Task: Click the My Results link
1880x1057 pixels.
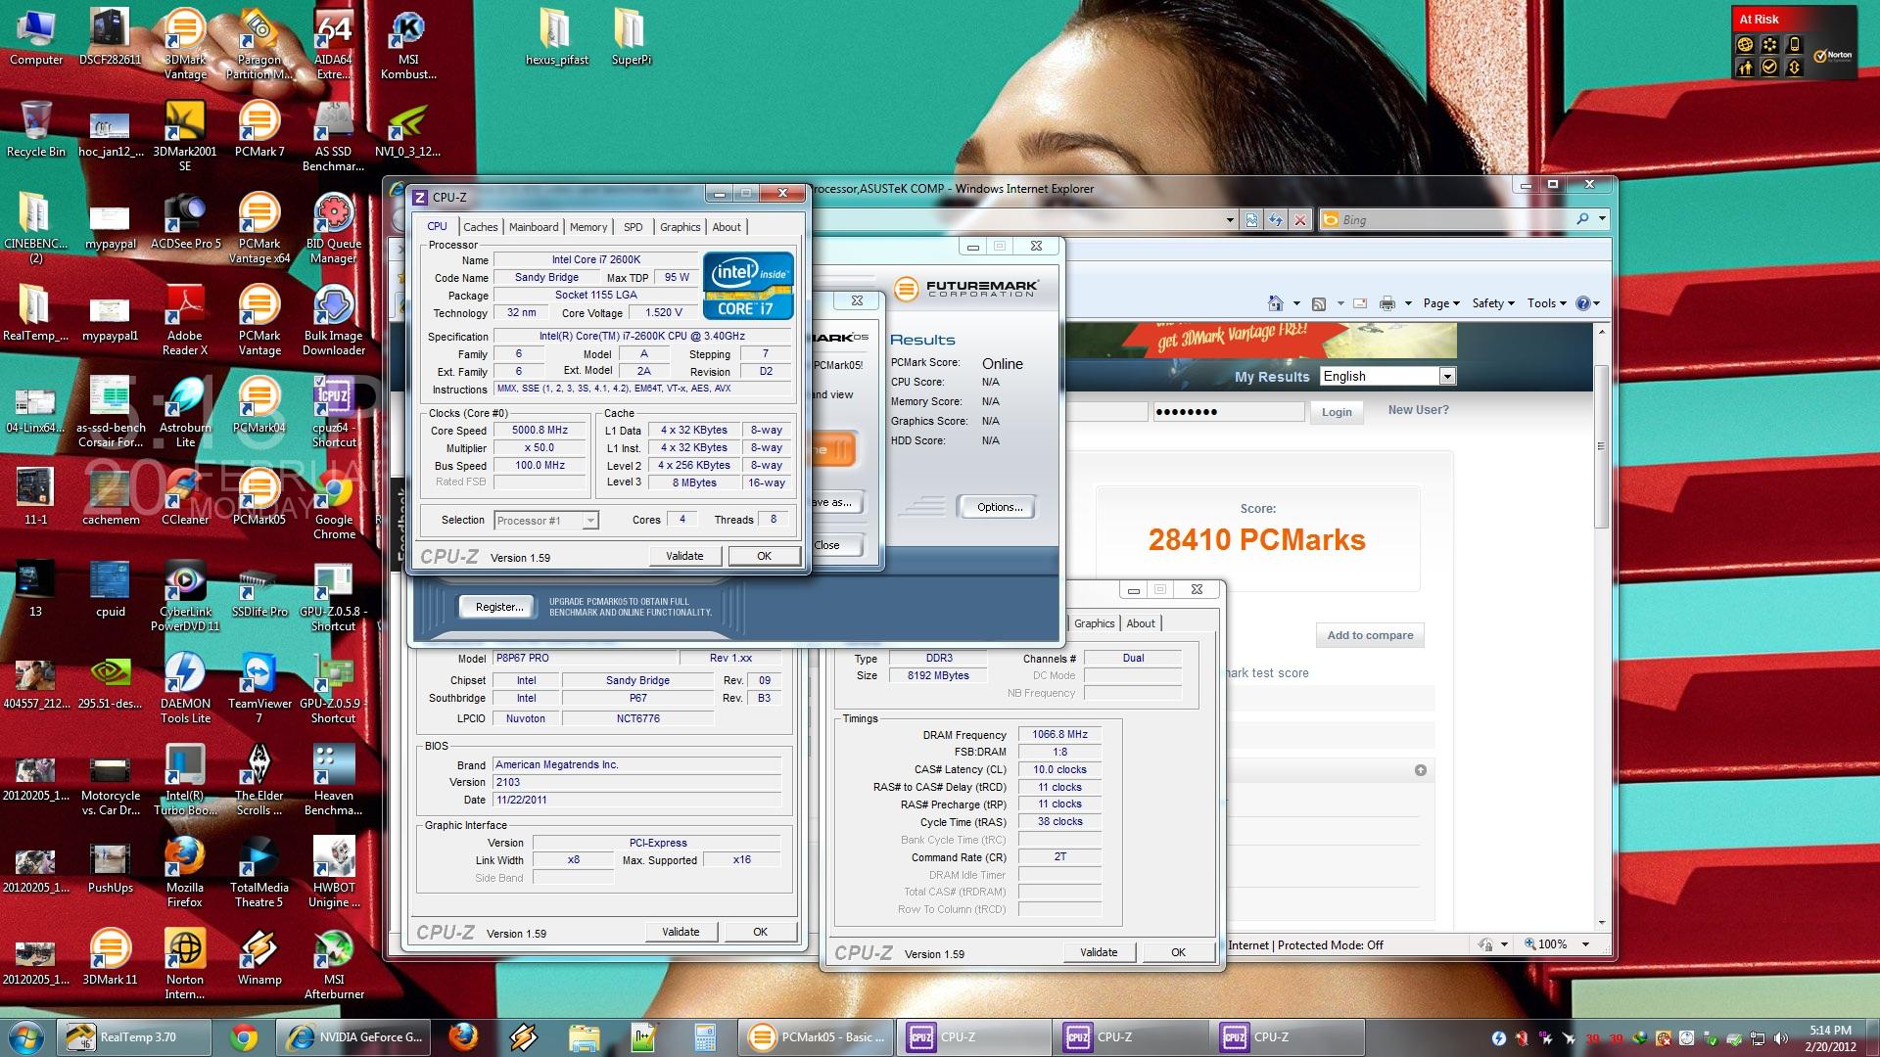Action: point(1272,377)
